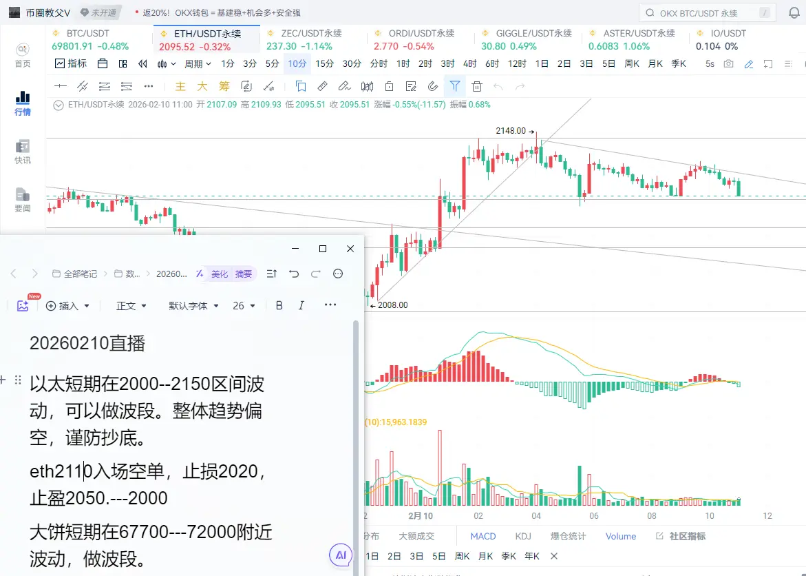Switch to the 1时 timeframe

(403, 64)
